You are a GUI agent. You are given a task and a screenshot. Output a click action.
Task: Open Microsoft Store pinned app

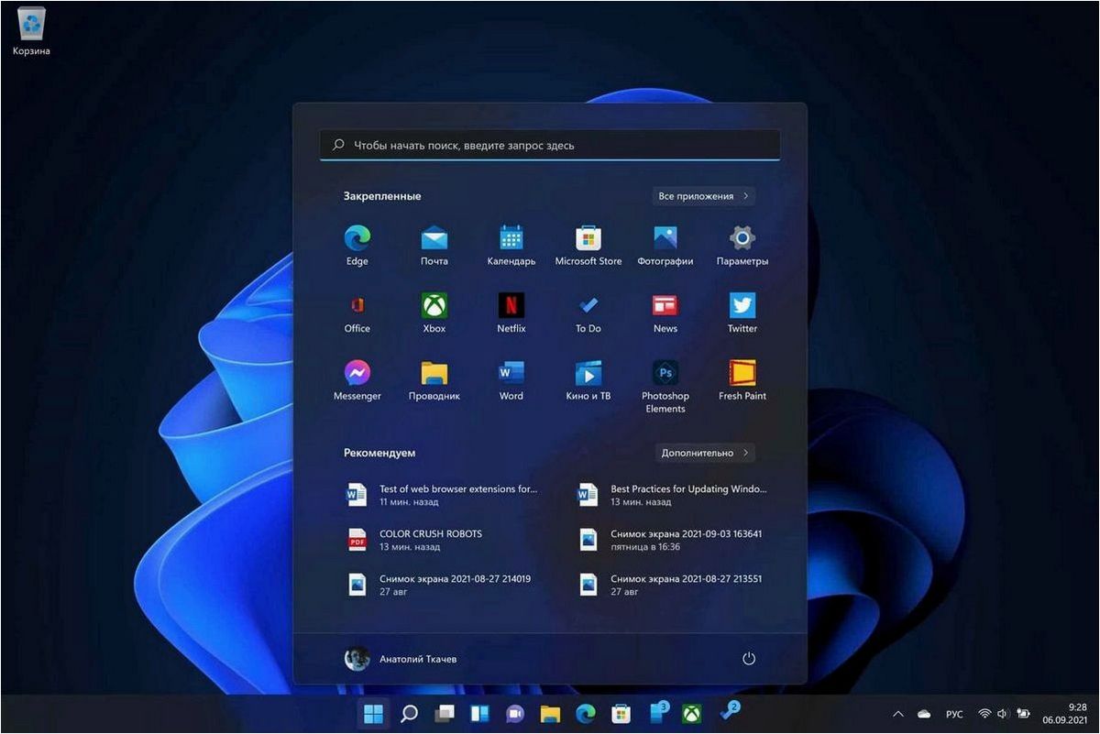tap(588, 246)
